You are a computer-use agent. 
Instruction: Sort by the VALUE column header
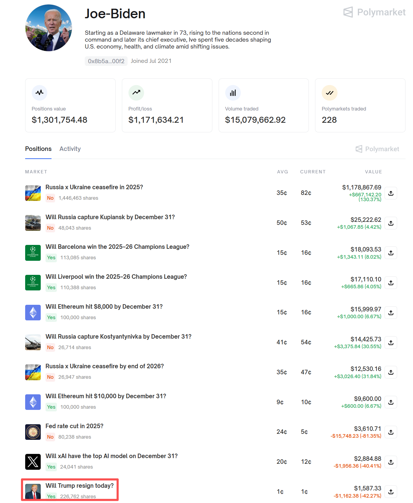point(373,172)
